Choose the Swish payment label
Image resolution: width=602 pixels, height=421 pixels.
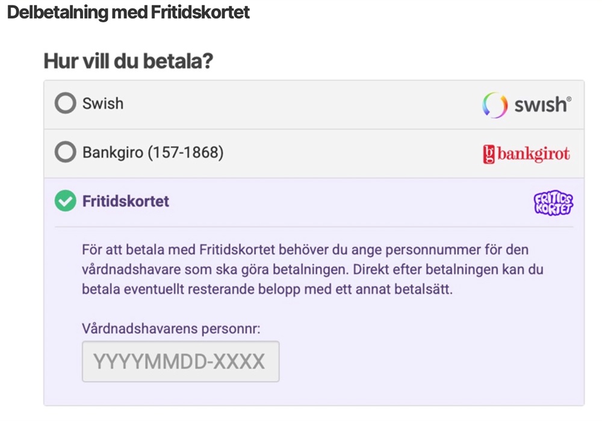pos(103,104)
